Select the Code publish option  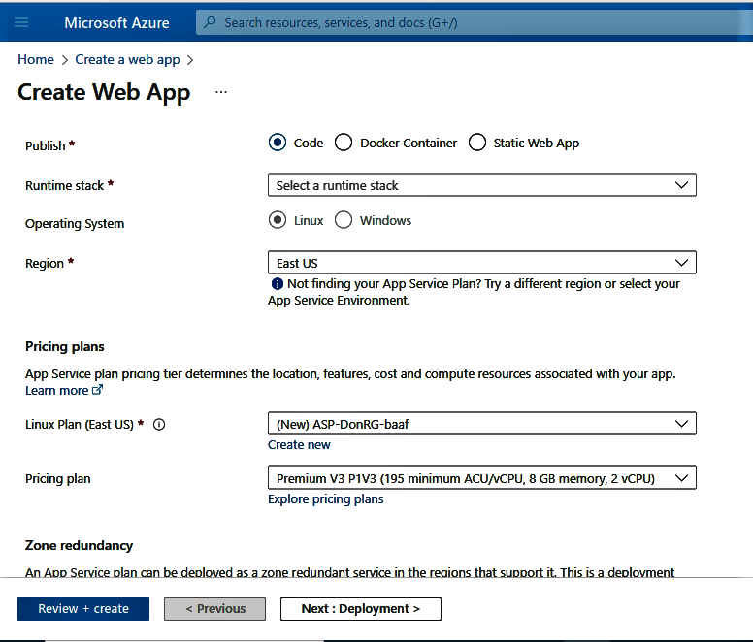[x=278, y=143]
